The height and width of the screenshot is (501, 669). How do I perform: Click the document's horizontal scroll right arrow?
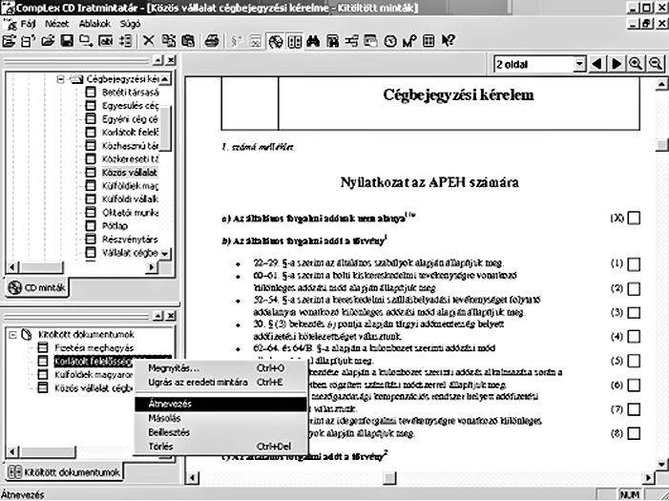[x=649, y=477]
